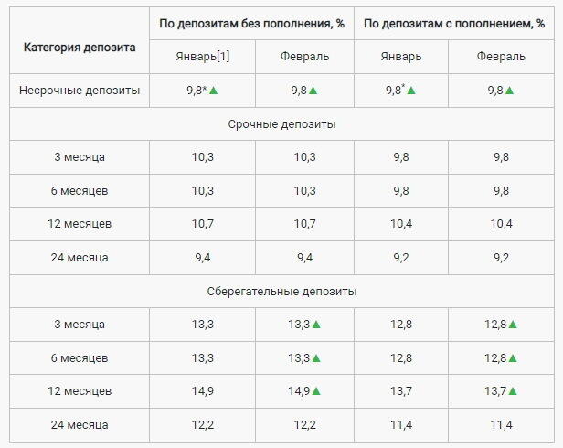
Task: Click the 'Февраль' header under deposits with replenishment
Action: [x=501, y=57]
